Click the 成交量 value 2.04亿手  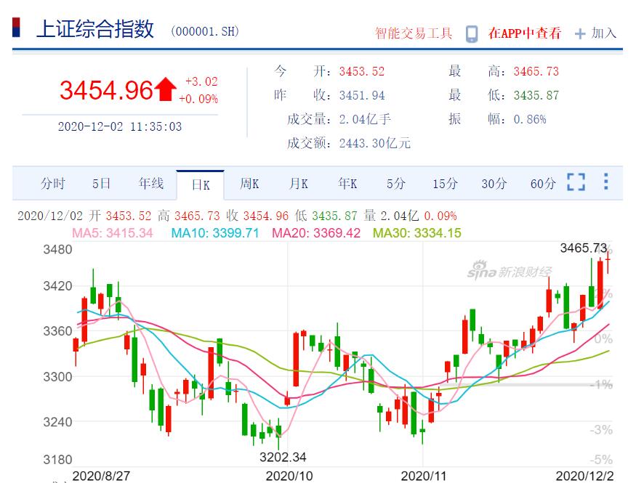(x=365, y=119)
